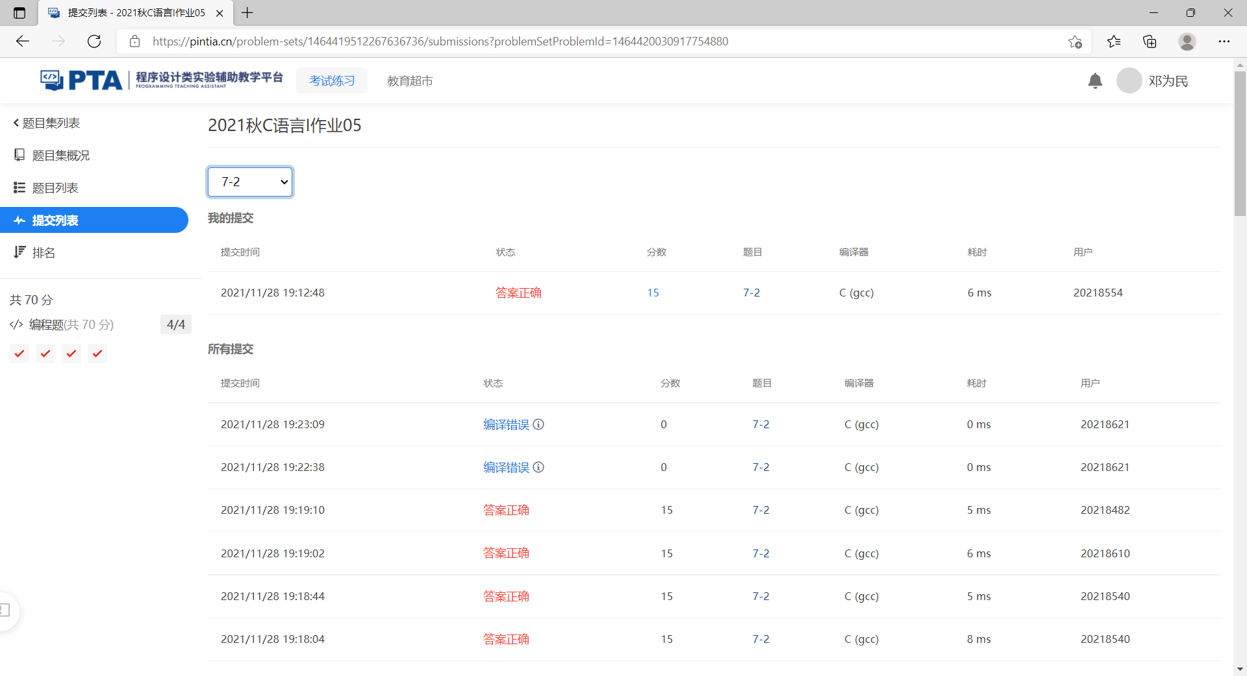The height and width of the screenshot is (676, 1247).
Task: Click 共 70 分 total score text
Action: click(x=31, y=300)
